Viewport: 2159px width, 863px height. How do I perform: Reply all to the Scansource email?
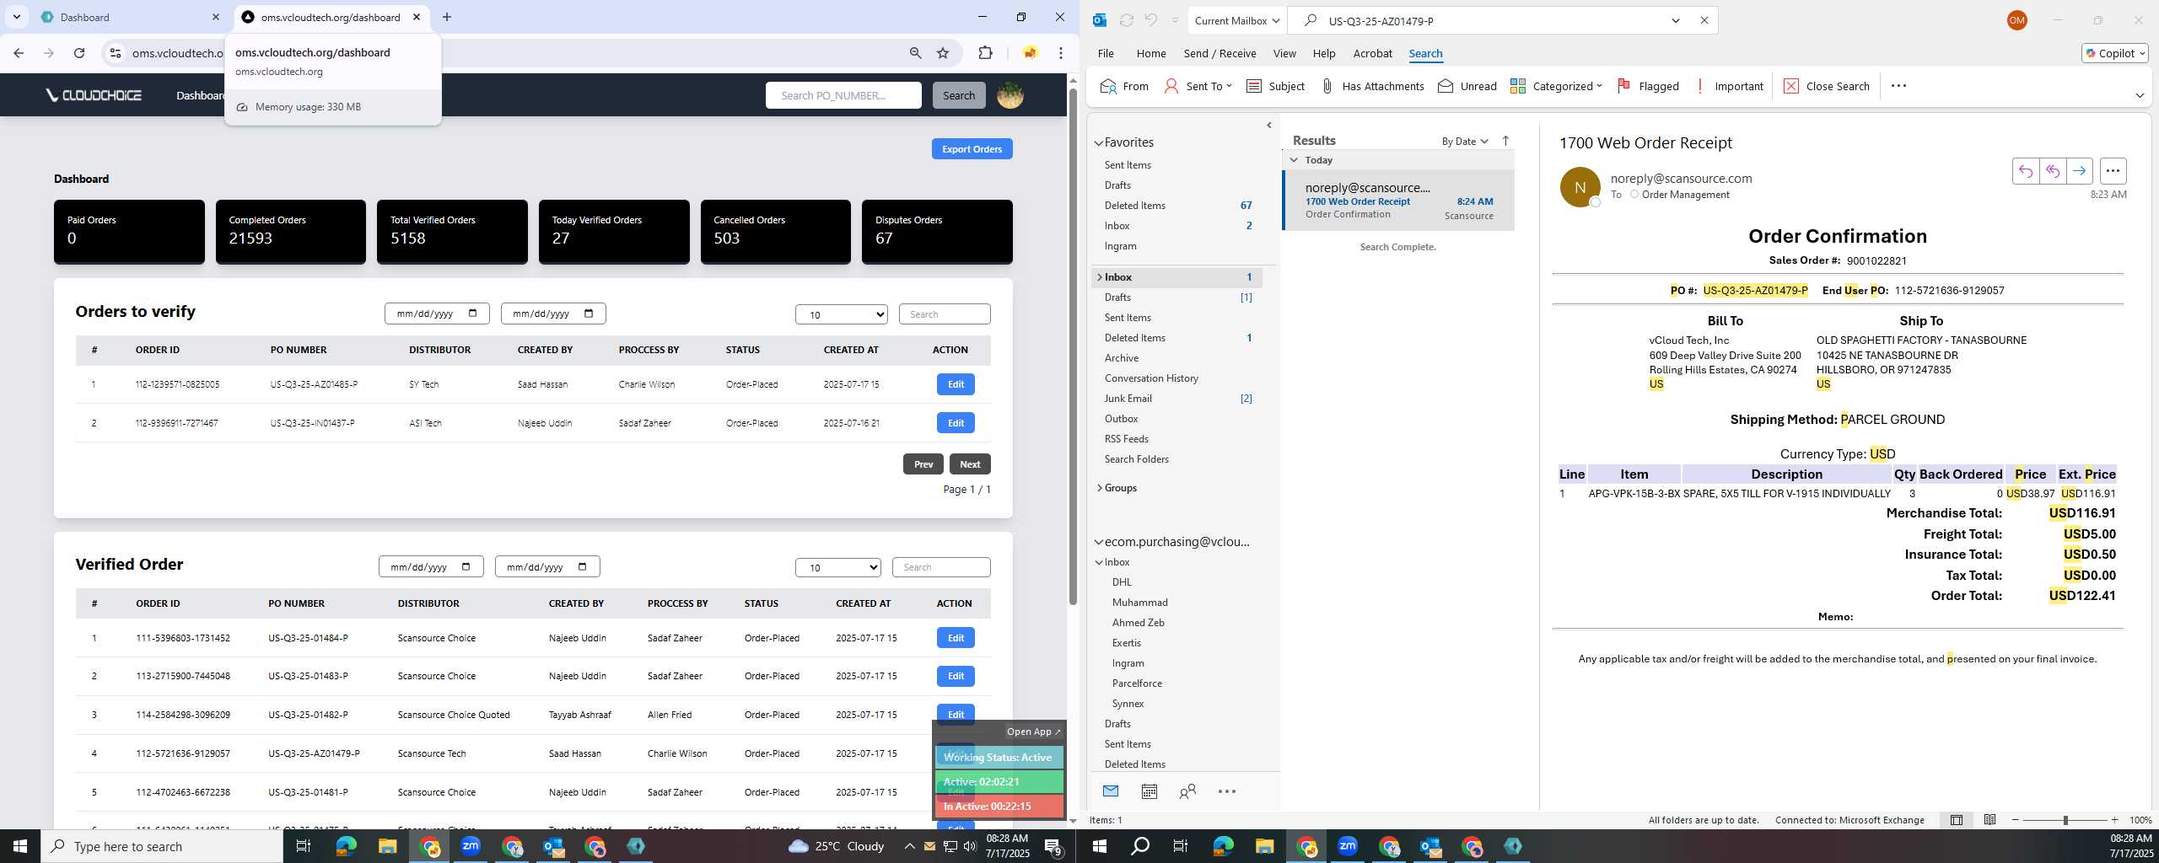(2053, 171)
